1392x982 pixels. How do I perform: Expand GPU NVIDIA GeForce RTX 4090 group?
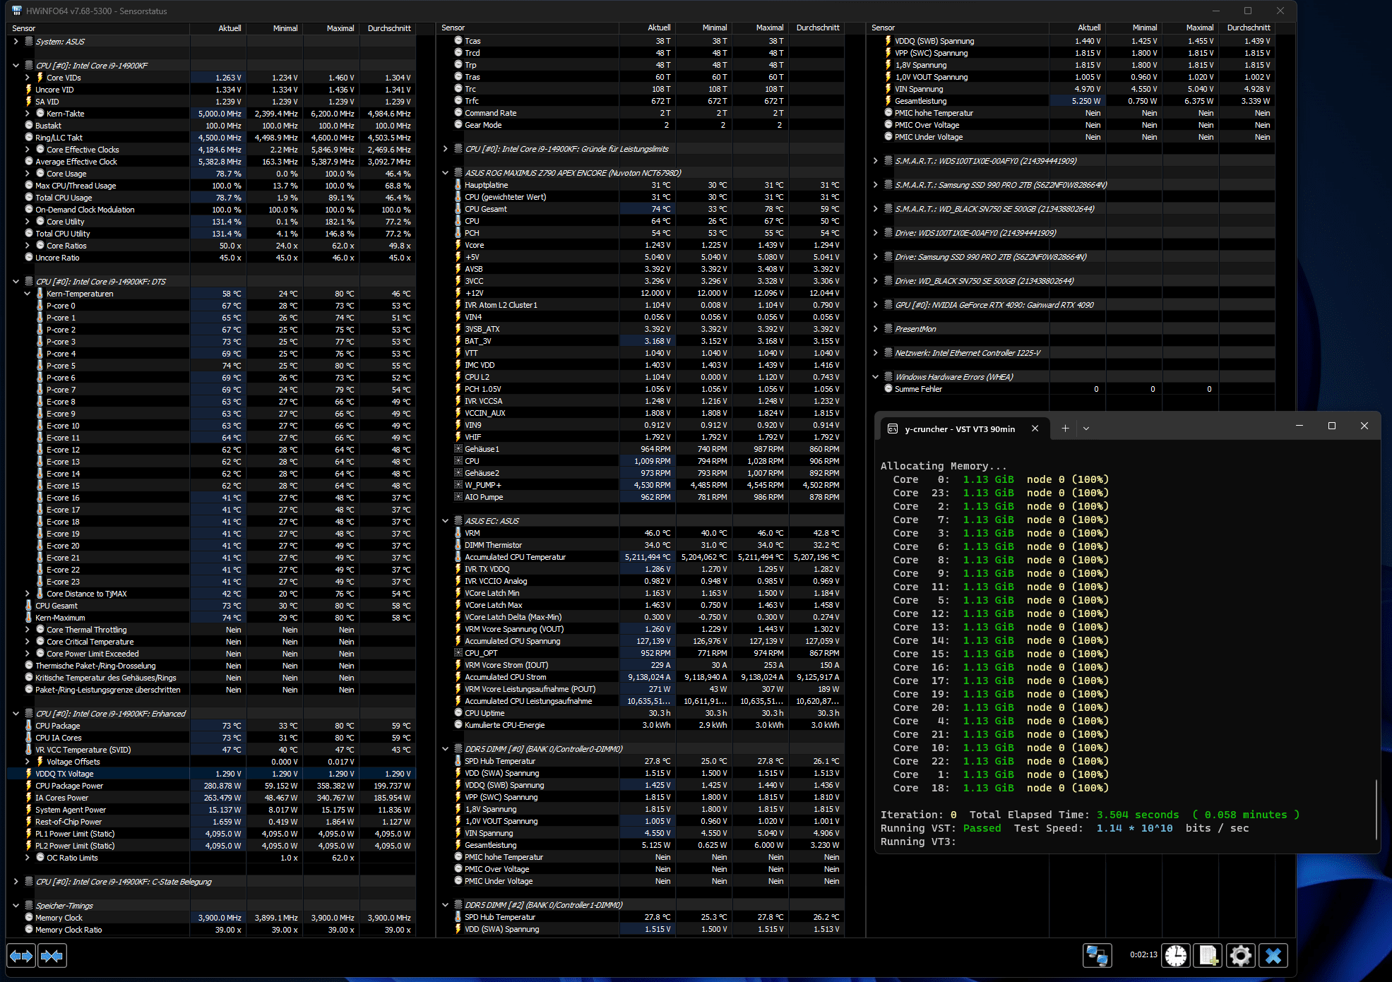[x=875, y=305]
